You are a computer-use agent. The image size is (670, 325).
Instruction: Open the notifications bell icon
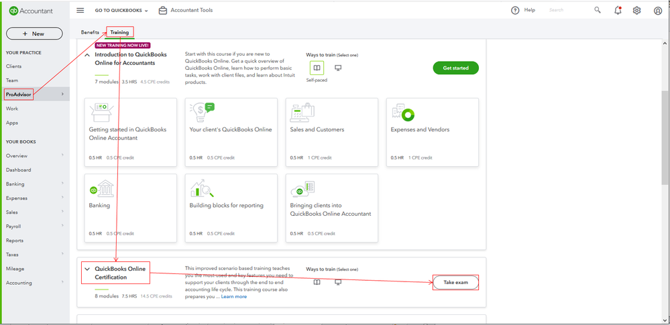point(618,11)
